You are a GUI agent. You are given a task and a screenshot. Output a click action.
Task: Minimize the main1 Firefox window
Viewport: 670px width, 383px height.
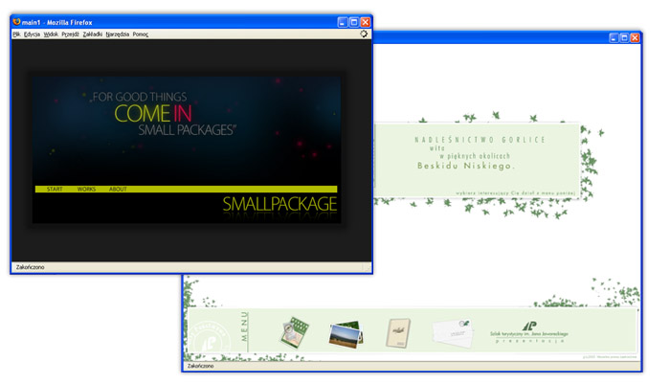(x=343, y=22)
